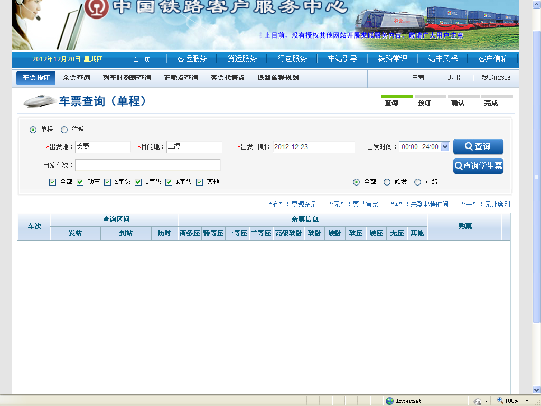Click the 查询 search button
Screen dimensions: 541x406
coord(478,146)
